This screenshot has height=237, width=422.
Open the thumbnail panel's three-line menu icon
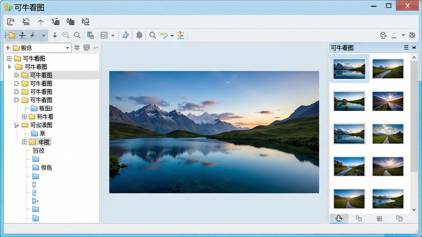pyautogui.click(x=406, y=48)
